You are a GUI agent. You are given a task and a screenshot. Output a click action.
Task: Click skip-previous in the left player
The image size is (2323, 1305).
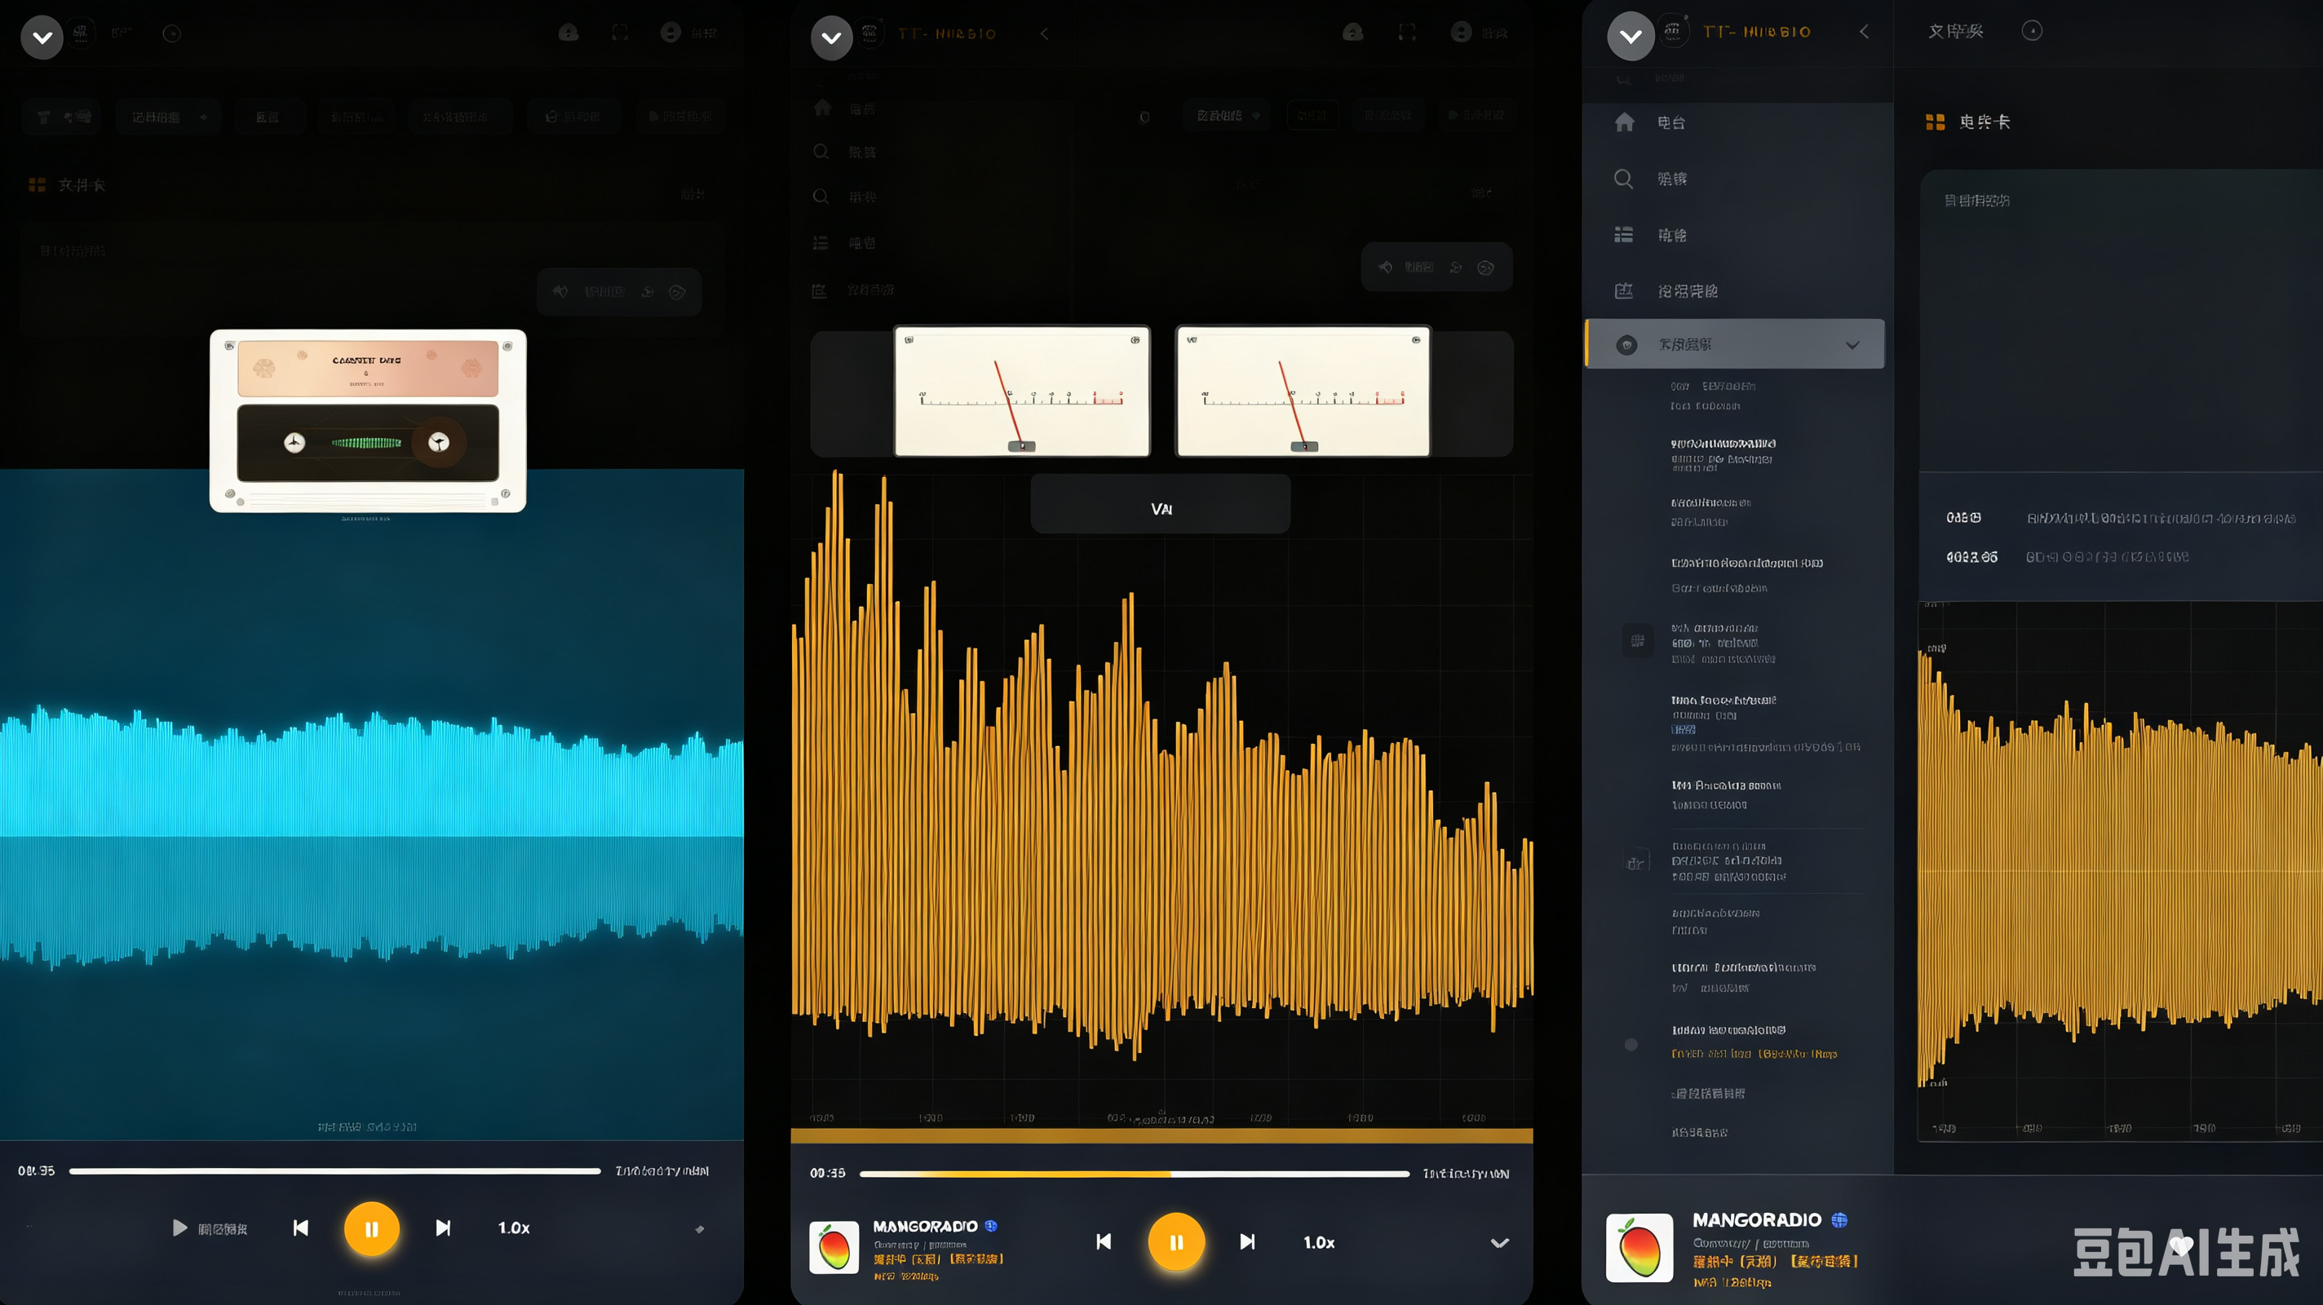[301, 1228]
